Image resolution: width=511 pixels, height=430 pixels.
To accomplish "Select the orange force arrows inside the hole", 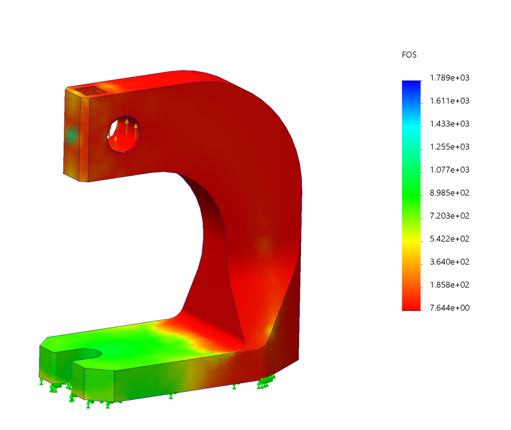I will 127,129.
